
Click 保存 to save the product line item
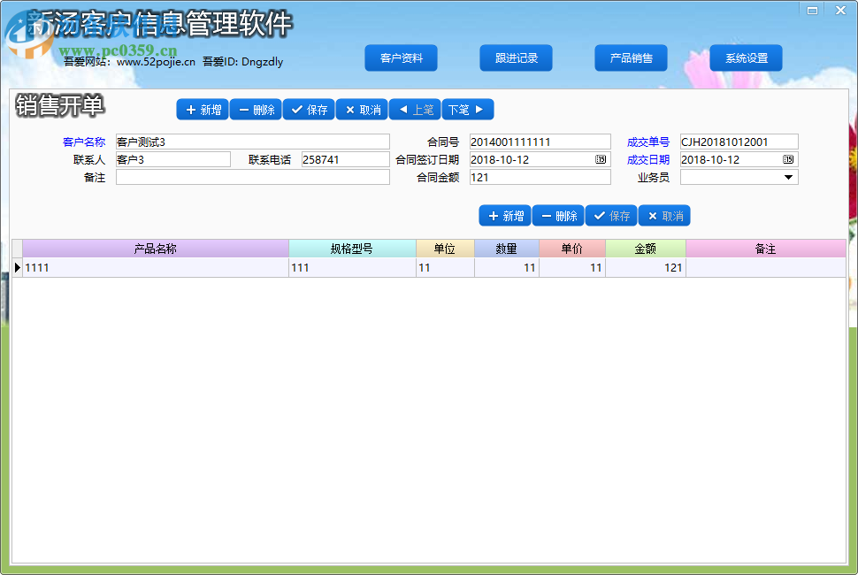point(610,215)
